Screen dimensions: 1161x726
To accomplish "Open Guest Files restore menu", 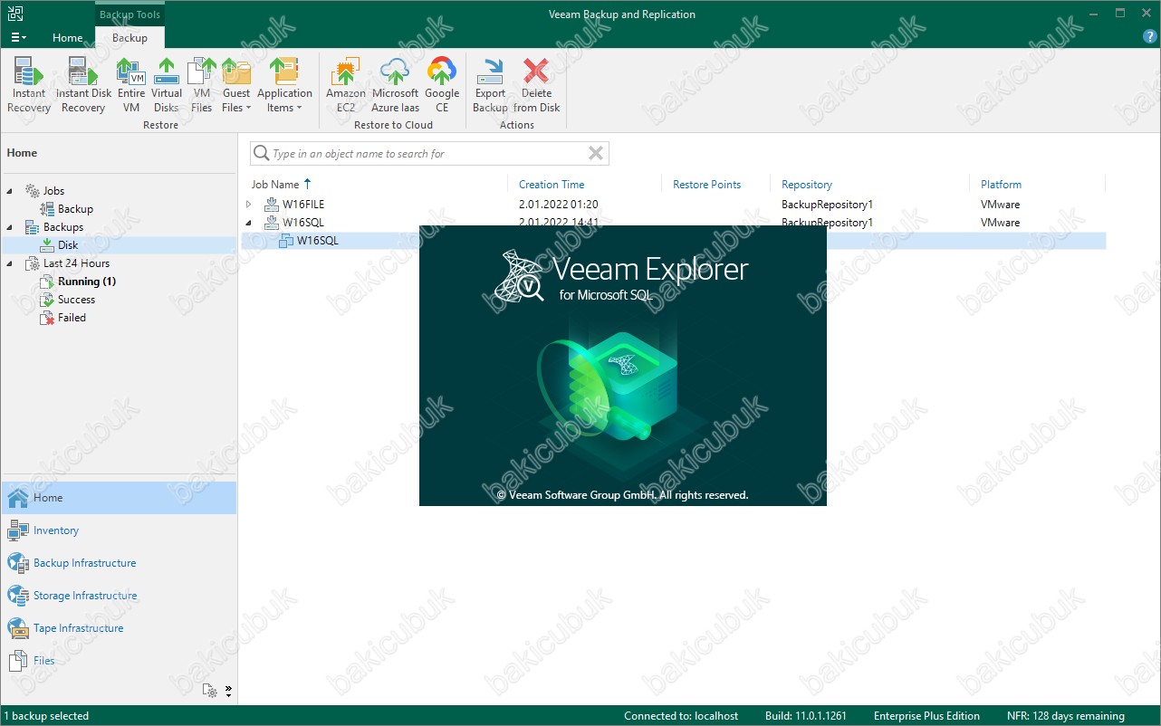I will click(x=236, y=85).
